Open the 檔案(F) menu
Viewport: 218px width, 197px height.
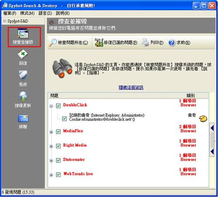10,14
